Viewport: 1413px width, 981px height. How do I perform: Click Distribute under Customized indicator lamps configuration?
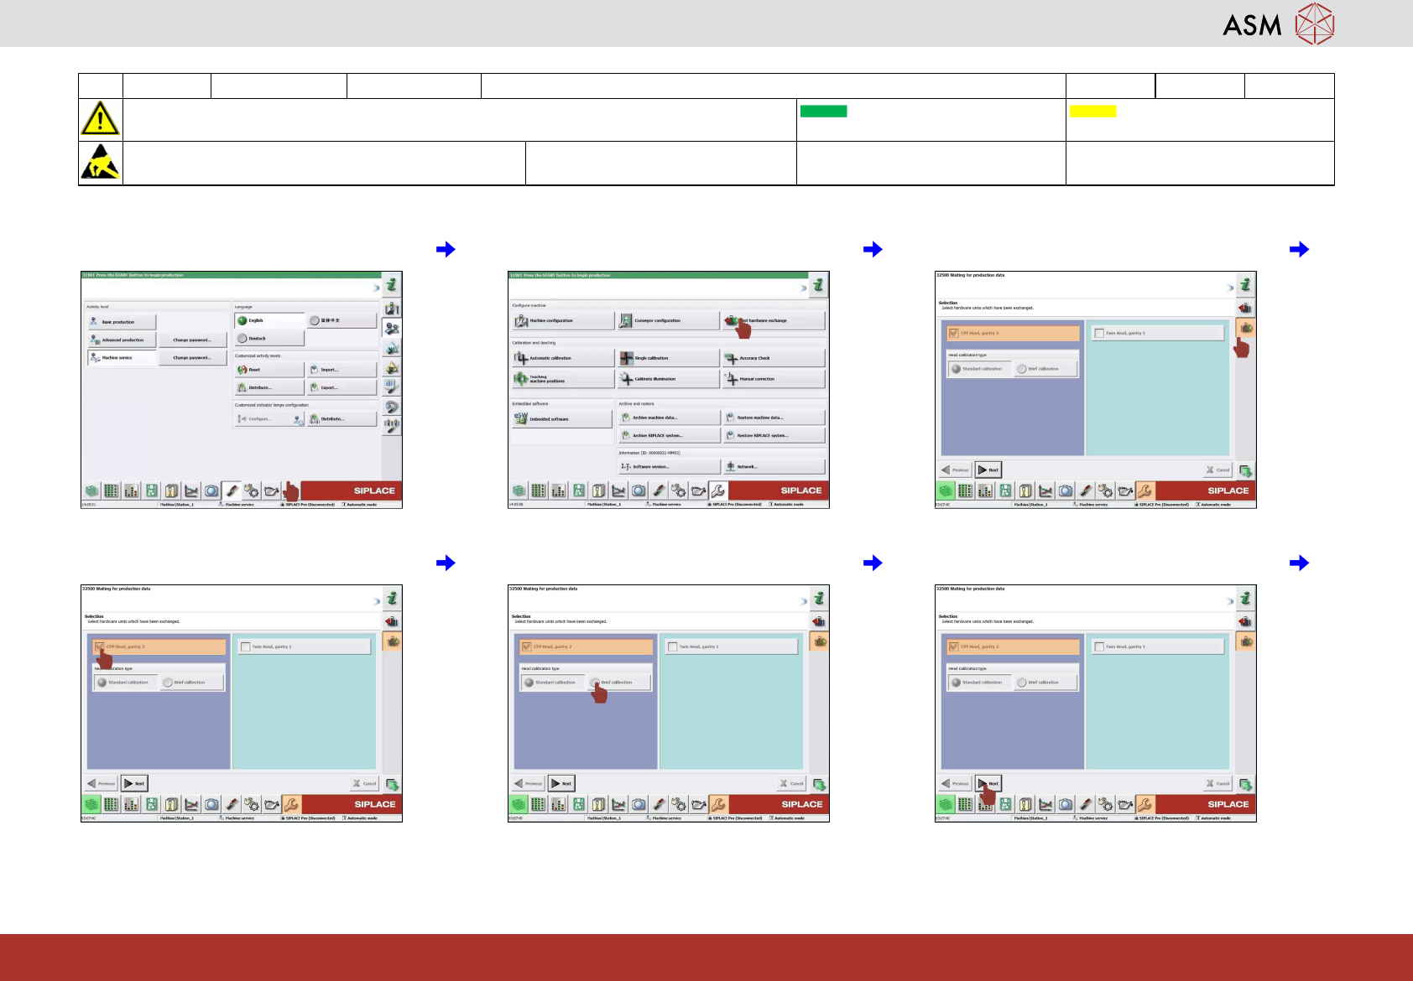(342, 419)
